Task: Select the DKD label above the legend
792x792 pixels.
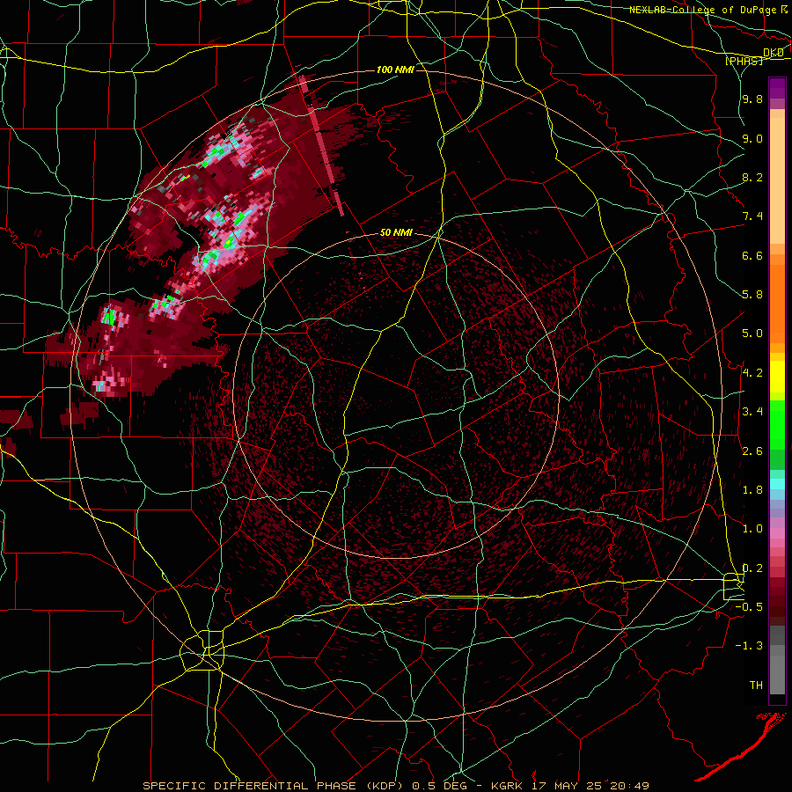Action: pyautogui.click(x=774, y=53)
